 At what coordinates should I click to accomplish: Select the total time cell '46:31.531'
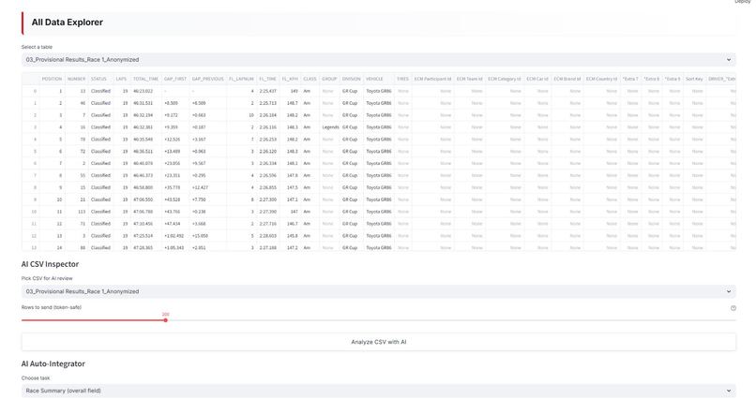coord(146,103)
